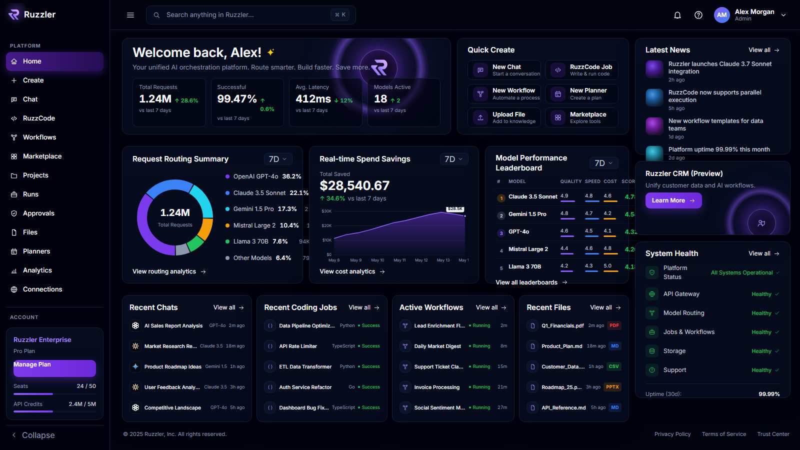Screen dimensions: 800x450
Task: Click the RuzzCode Job code icon
Action: (x=558, y=70)
